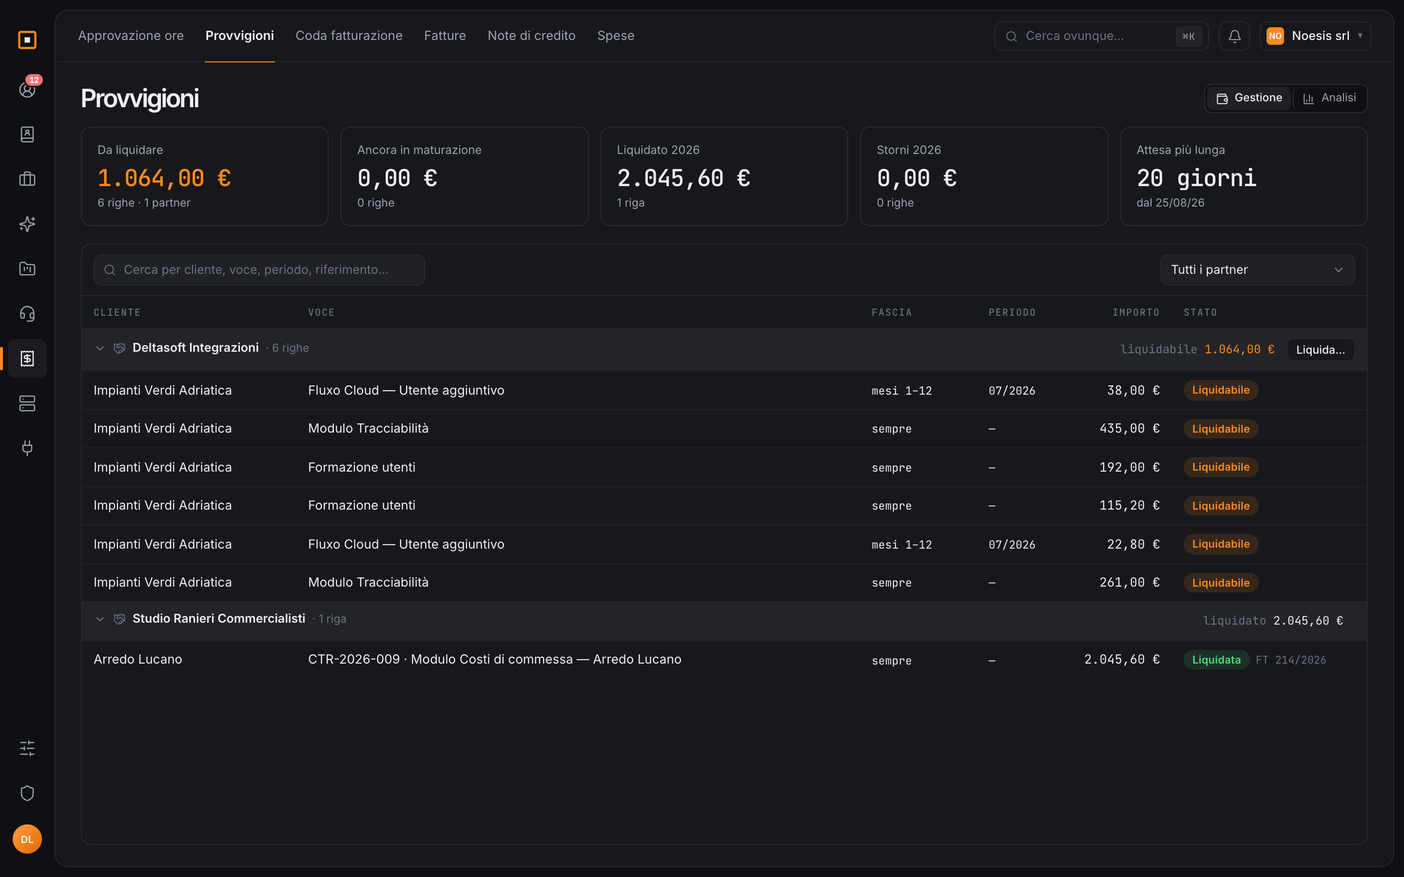The height and width of the screenshot is (877, 1404).
Task: Click the Attesa più lunga summary card
Action: [1244, 176]
